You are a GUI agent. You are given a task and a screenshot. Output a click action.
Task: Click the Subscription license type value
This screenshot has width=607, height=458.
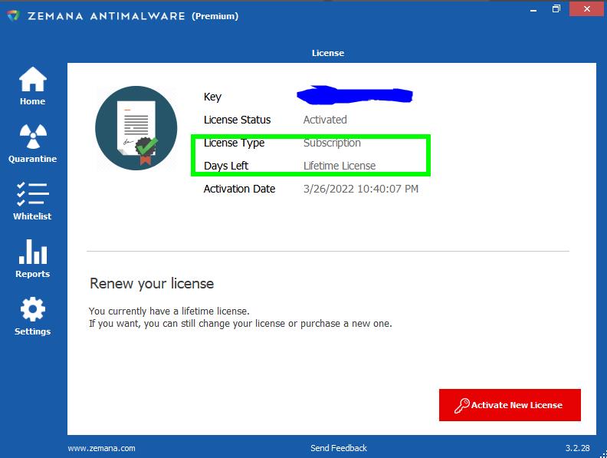(x=332, y=143)
